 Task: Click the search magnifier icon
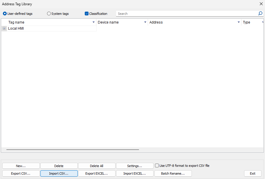260,13
